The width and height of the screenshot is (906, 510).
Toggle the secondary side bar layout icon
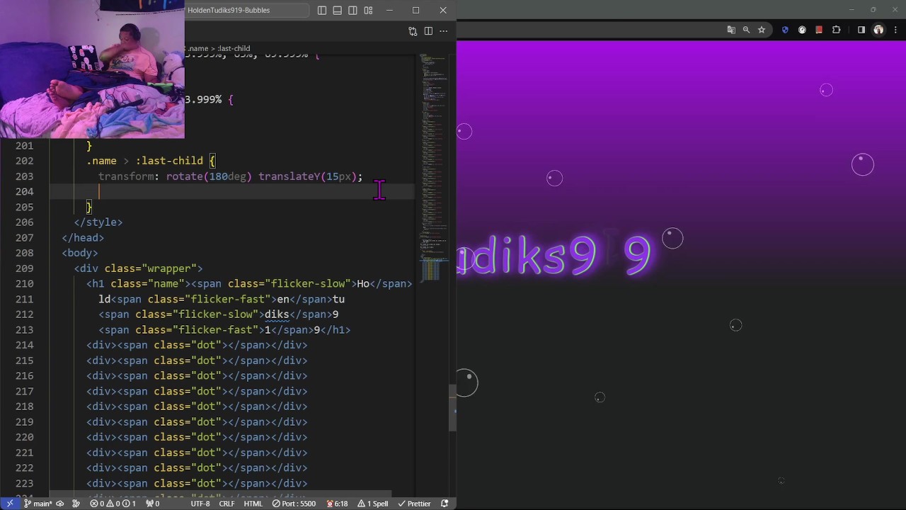click(352, 11)
